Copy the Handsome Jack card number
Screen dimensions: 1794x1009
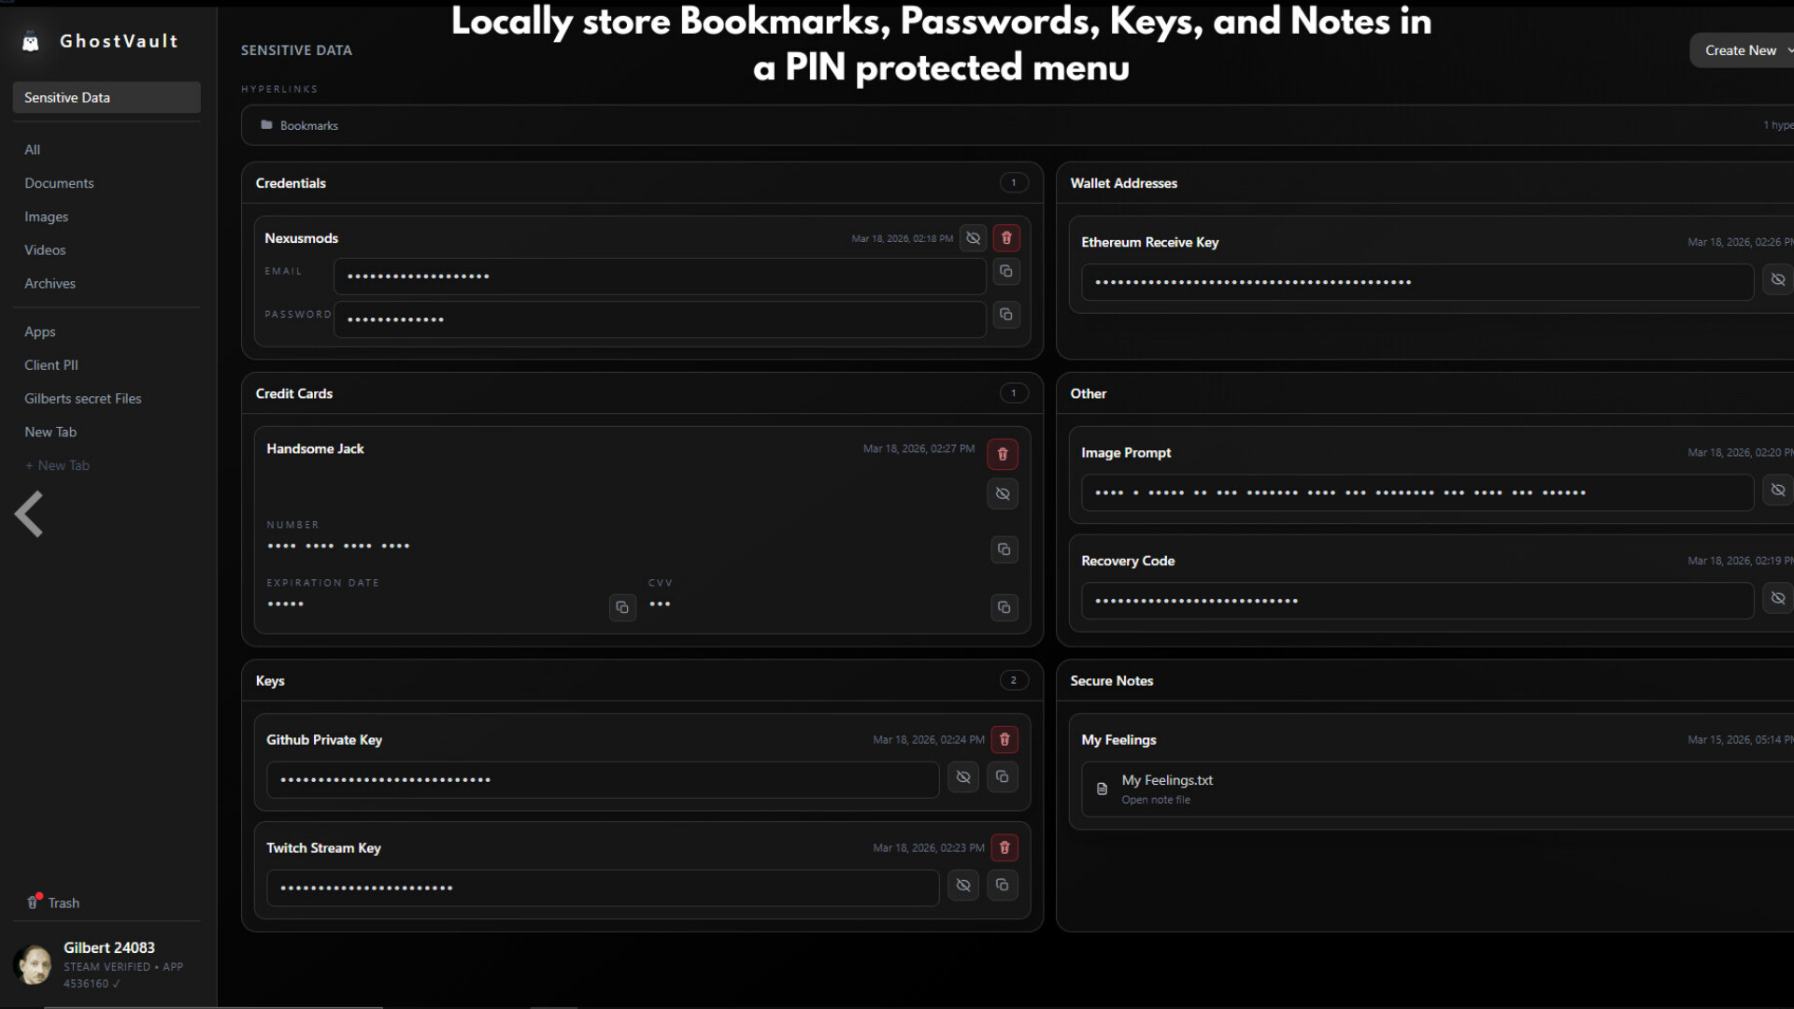pyautogui.click(x=1004, y=549)
